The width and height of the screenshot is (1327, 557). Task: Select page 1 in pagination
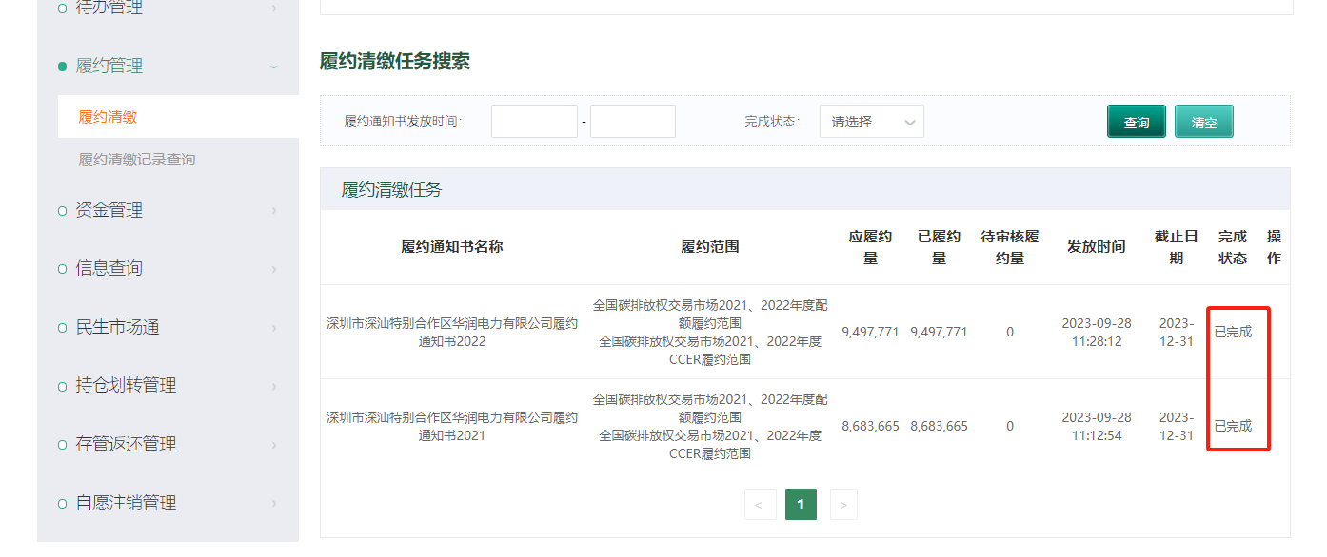click(801, 505)
